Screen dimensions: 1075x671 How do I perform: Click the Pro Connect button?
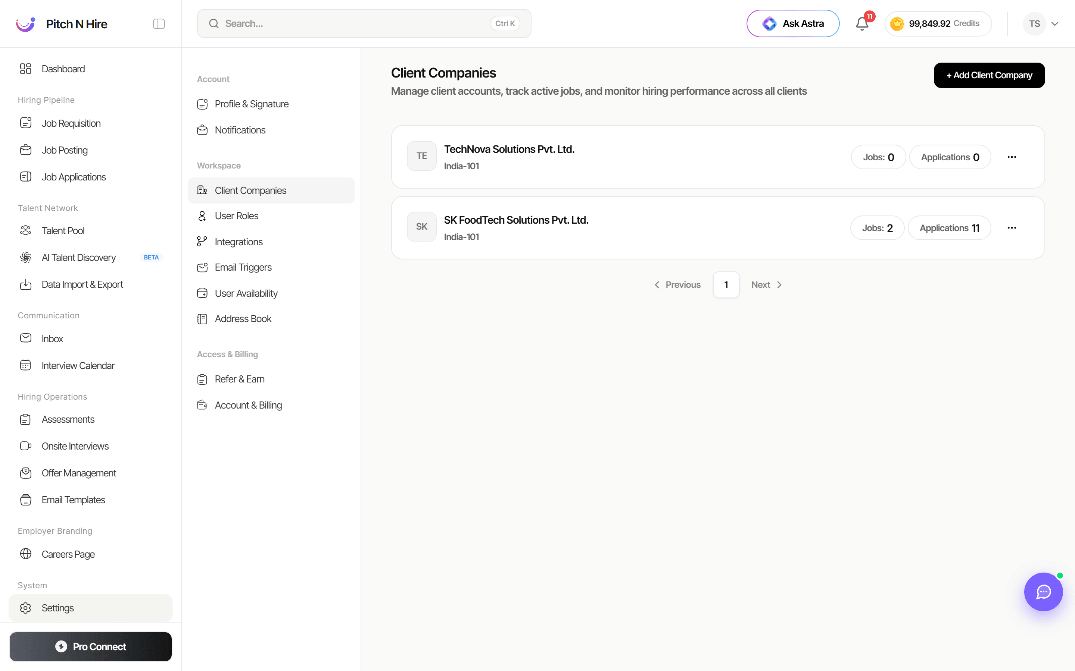pos(91,647)
